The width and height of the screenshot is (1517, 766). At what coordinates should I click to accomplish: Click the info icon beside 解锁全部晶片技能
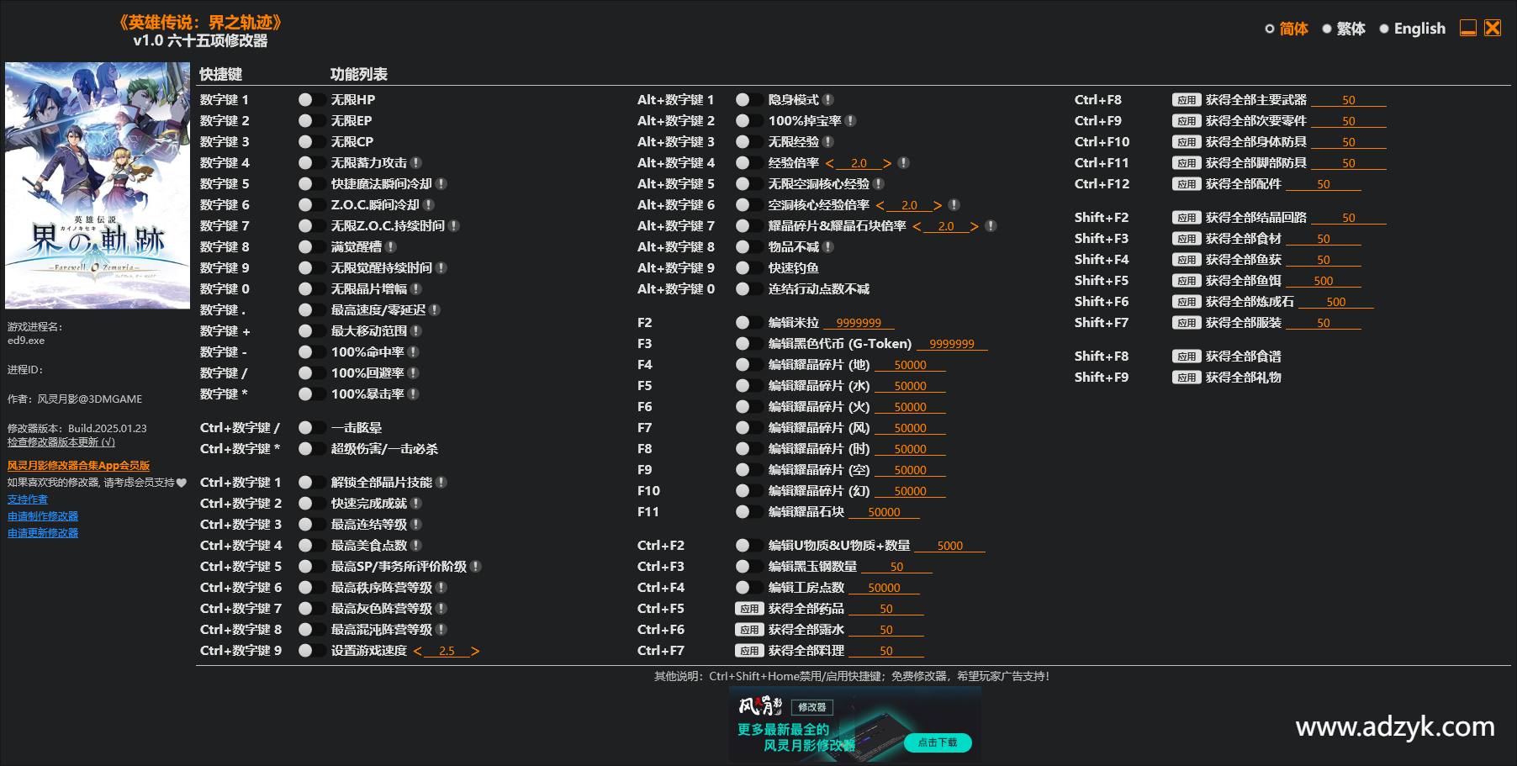click(x=441, y=483)
